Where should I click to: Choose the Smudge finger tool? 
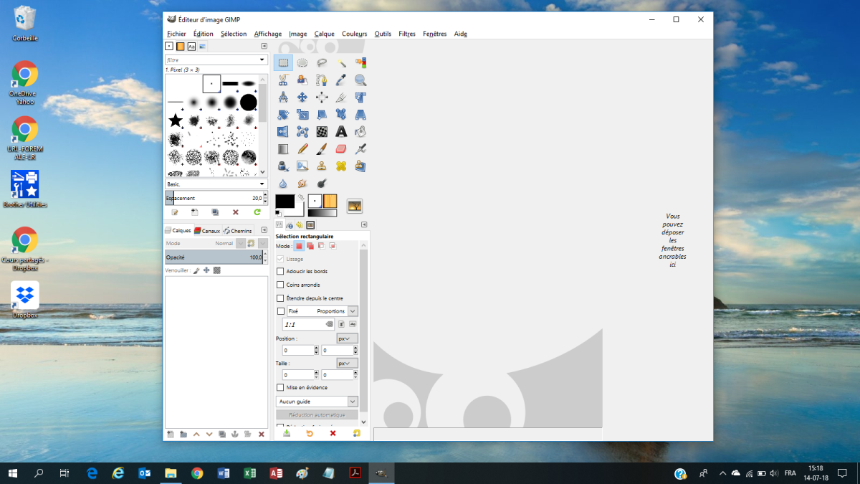(x=302, y=184)
